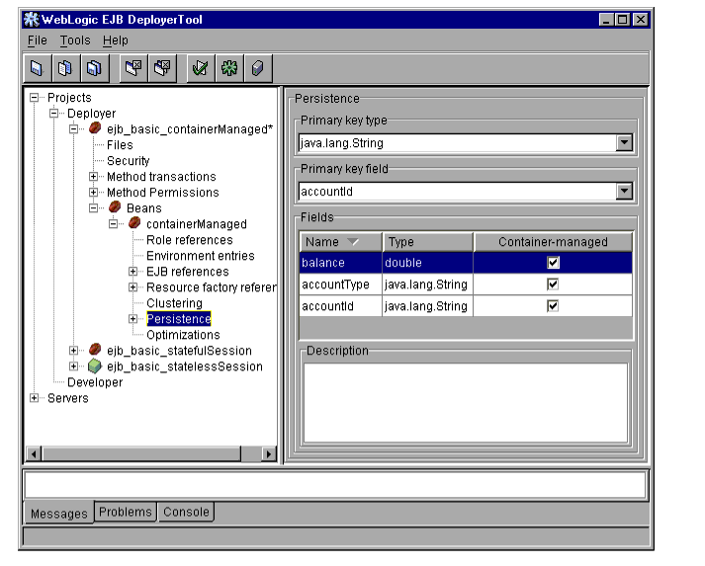Click the ejb_basic_containerManaged bean icon
This screenshot has height=566, width=705.
tap(95, 128)
